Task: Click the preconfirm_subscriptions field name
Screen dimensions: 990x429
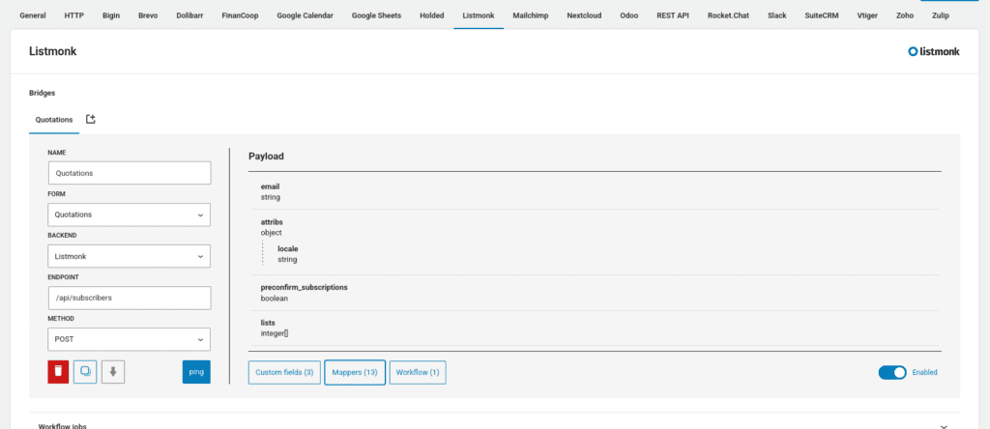Action: pos(305,287)
